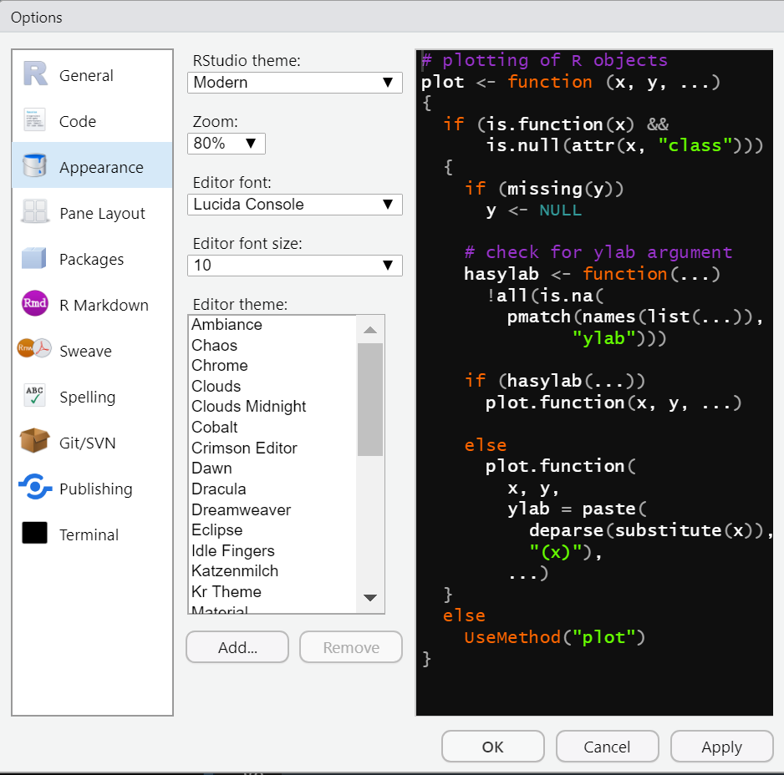The height and width of the screenshot is (775, 784).
Task: Open the Terminal section label
Action: 89,534
